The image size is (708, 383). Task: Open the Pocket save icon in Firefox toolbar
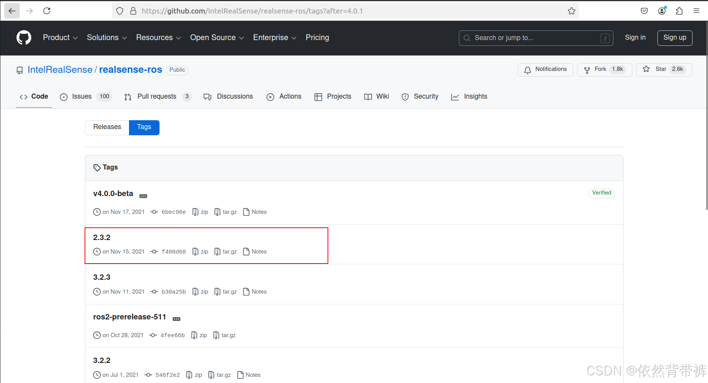pos(644,11)
